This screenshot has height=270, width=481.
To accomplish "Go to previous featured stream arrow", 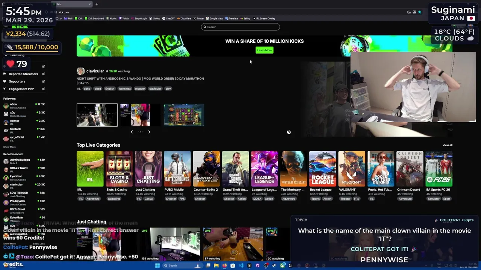I will [132, 132].
